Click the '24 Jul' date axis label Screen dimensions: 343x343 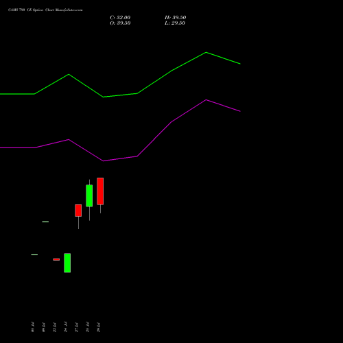[65, 327]
